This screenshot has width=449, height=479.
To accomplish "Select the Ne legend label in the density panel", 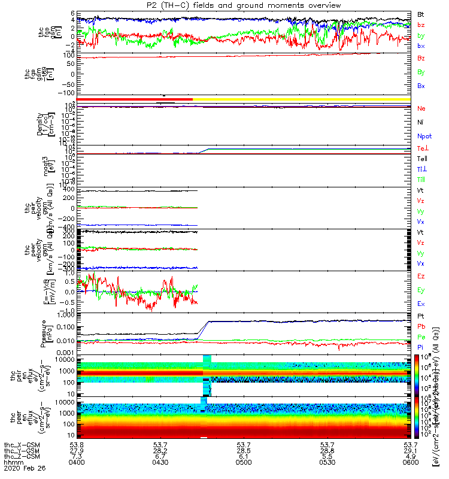I will pos(421,108).
